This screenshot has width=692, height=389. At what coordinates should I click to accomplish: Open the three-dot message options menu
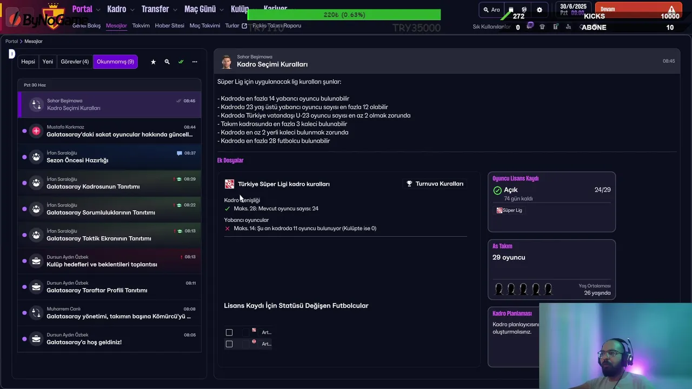coord(195,62)
